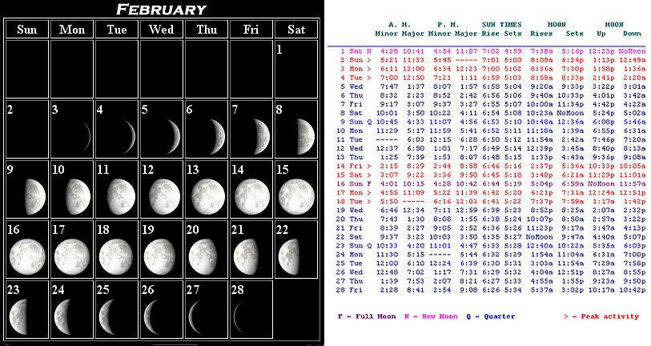This screenshot has height=346, width=651.
Task: Click the February calendar title
Action: click(161, 10)
